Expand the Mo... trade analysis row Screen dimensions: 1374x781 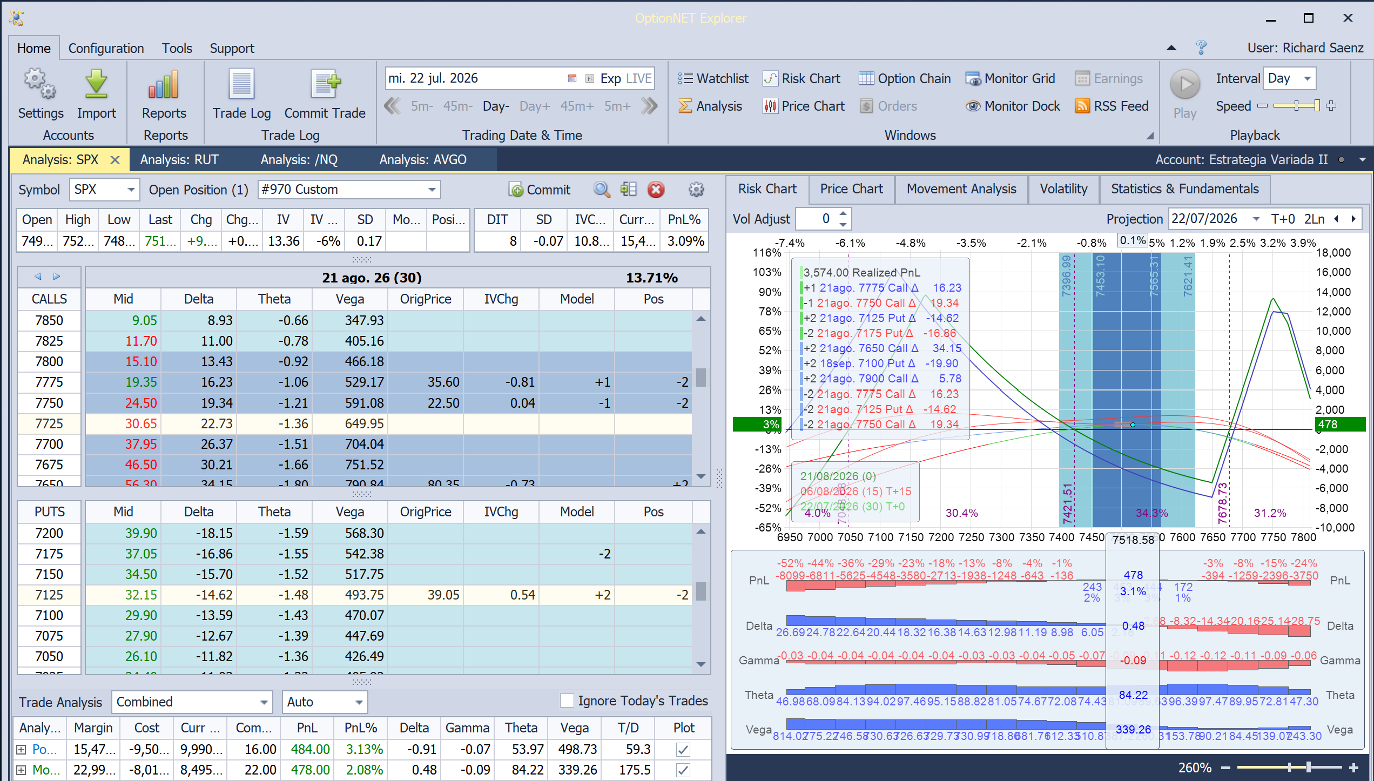21,770
